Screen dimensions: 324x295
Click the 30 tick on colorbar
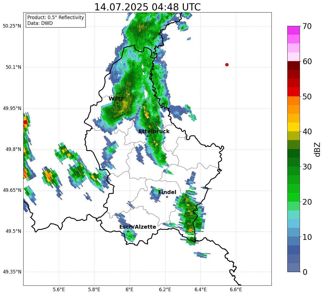pyautogui.click(x=307, y=167)
